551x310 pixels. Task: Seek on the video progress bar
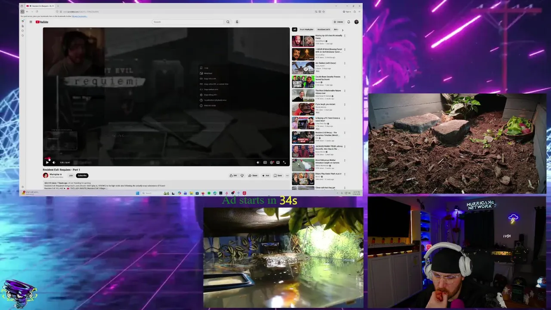166,158
